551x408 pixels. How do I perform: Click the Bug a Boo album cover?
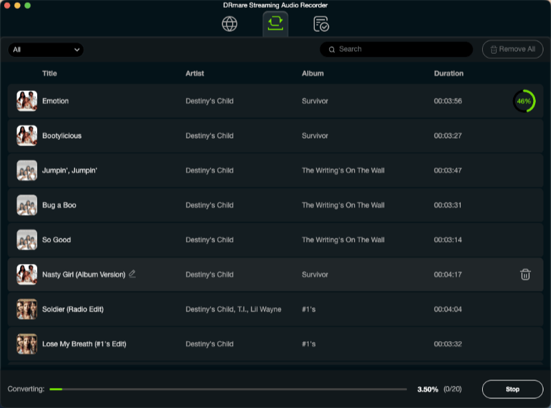click(x=27, y=205)
